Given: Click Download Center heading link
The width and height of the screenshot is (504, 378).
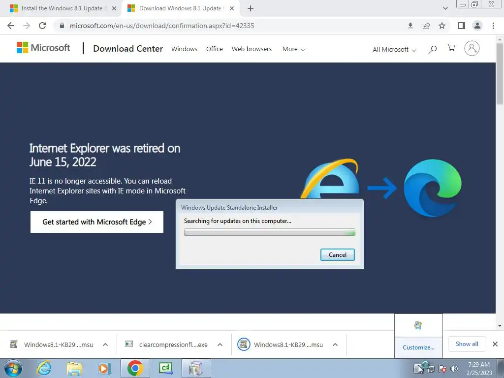Looking at the screenshot, I should (128, 49).
